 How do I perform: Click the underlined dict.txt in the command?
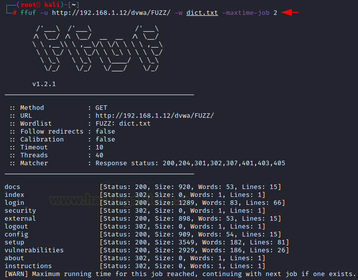[x=202, y=12]
